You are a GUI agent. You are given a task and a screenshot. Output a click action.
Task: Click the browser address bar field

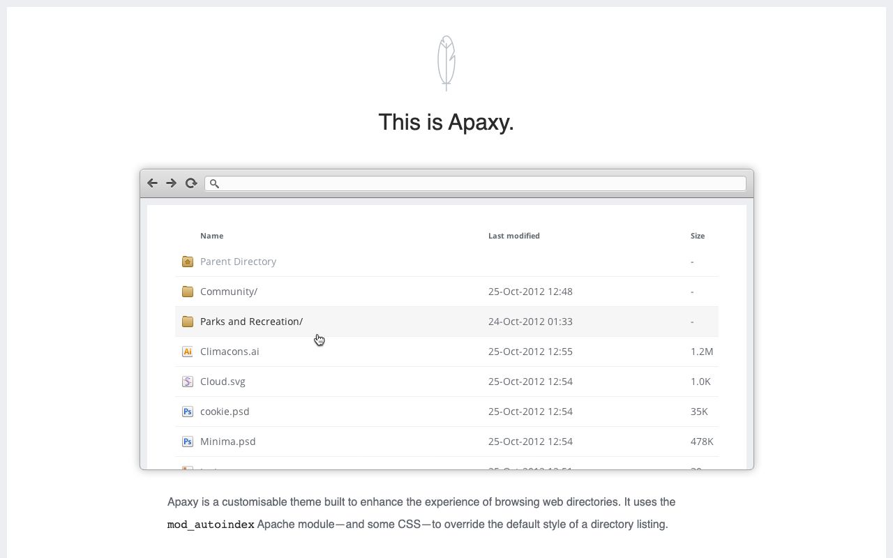[x=475, y=183]
